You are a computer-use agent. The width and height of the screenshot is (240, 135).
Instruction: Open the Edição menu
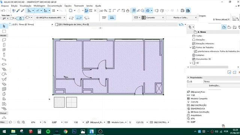(x=14, y=6)
